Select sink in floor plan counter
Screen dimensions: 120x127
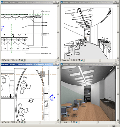click(46, 104)
